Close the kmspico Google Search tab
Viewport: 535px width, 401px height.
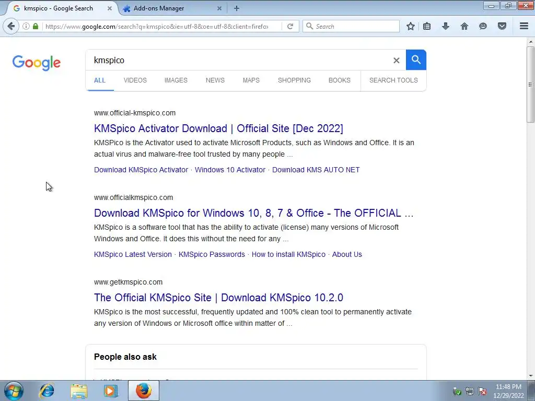coord(110,8)
